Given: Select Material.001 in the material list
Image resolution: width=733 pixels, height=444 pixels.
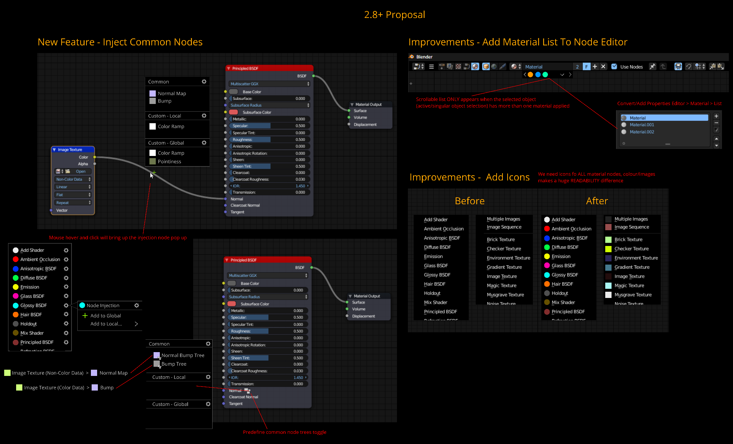Looking at the screenshot, I should tap(664, 125).
